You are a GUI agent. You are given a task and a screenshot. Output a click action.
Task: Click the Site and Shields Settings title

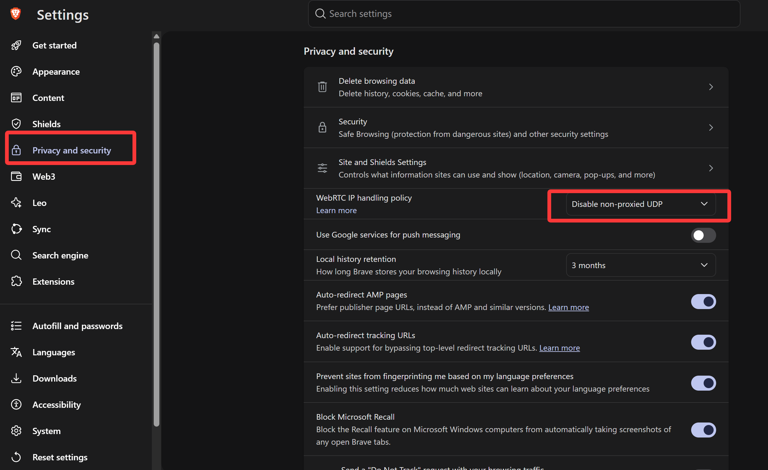tap(382, 162)
